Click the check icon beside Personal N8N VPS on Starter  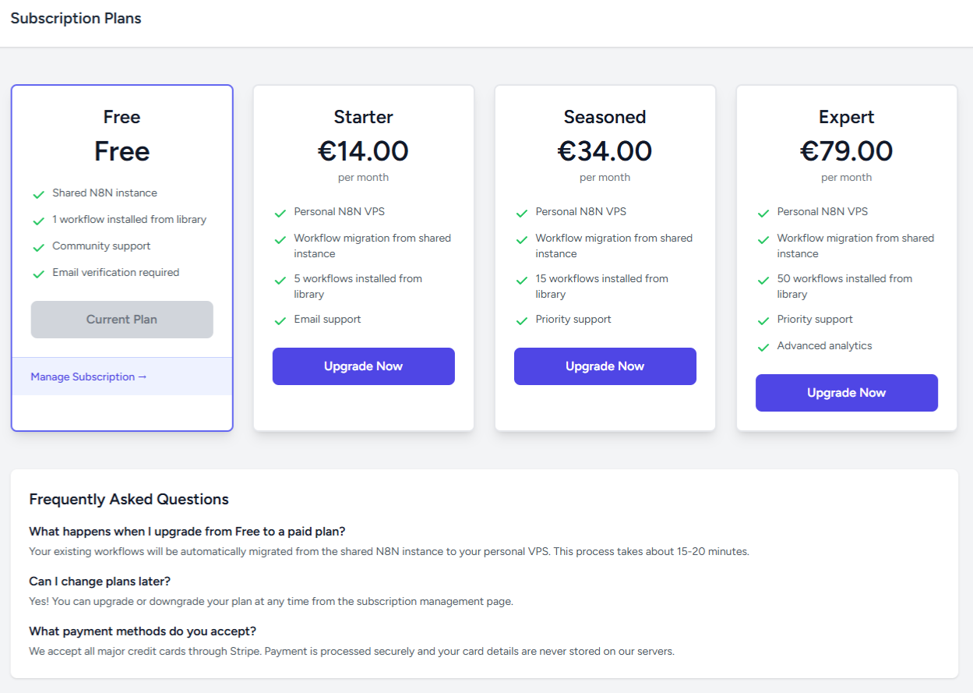click(x=280, y=211)
